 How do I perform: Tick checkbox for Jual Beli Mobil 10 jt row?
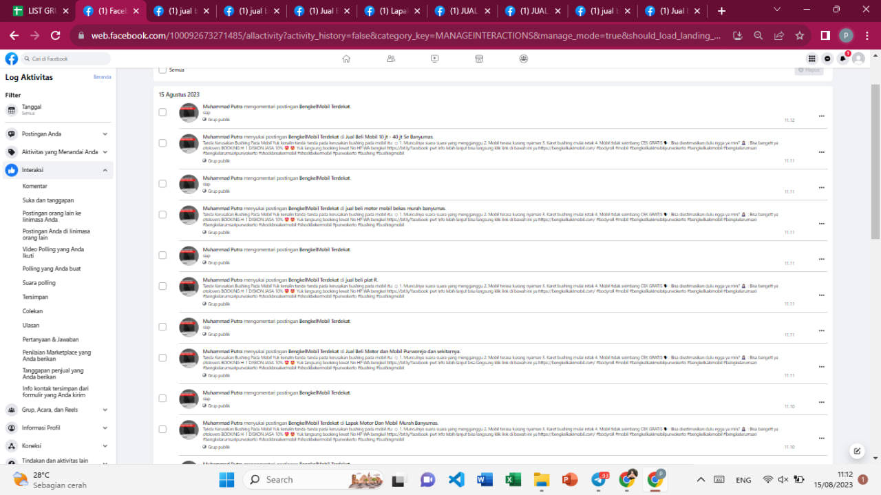(162, 143)
